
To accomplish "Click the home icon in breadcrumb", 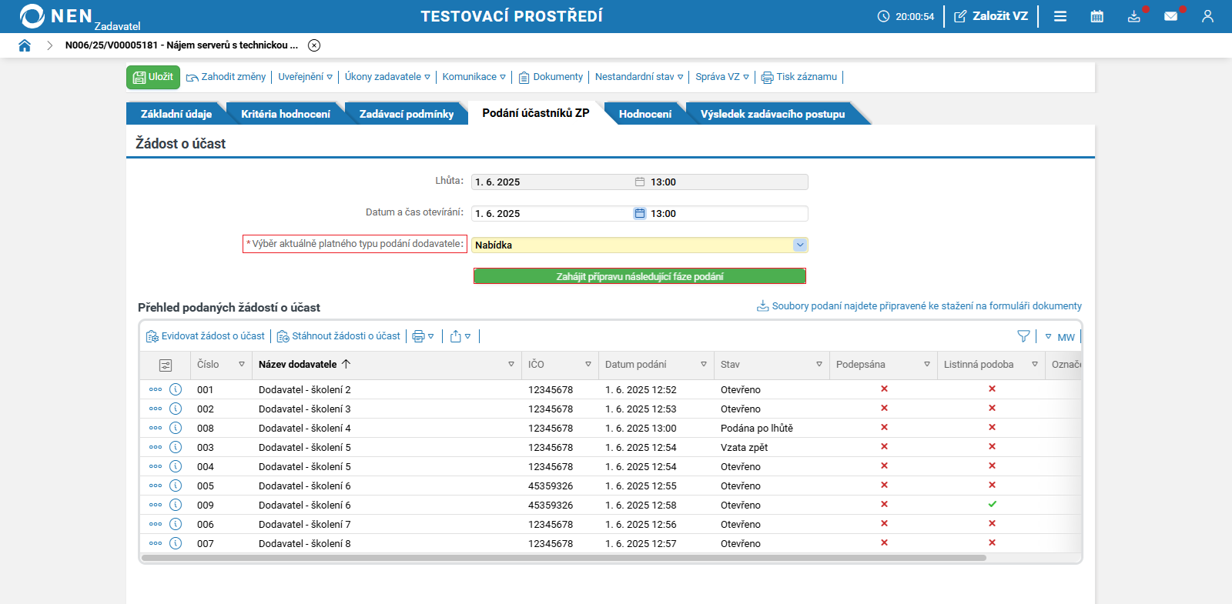I will point(25,45).
